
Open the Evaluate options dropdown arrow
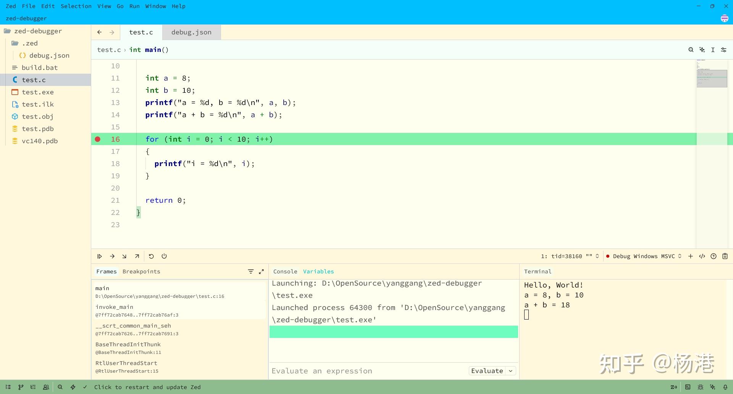(x=510, y=371)
